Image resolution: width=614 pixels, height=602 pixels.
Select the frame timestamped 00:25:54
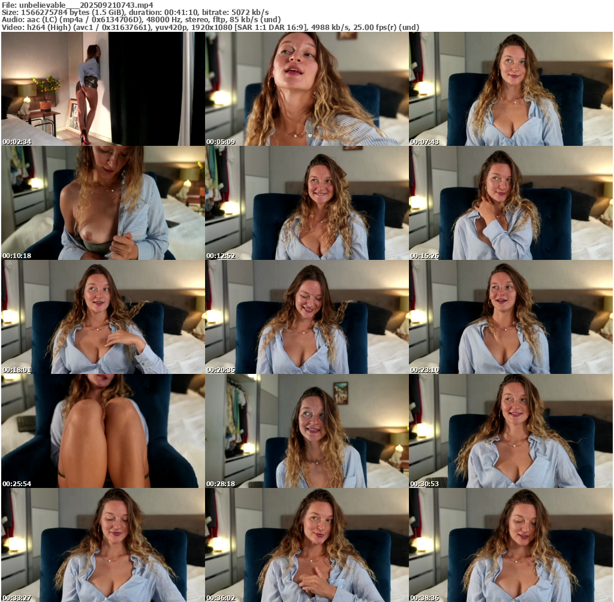103,431
